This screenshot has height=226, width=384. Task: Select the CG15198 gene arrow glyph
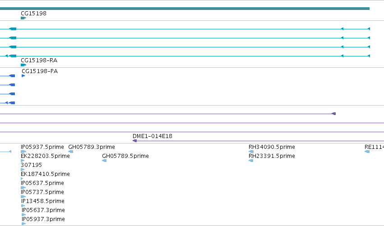(x=23, y=18)
